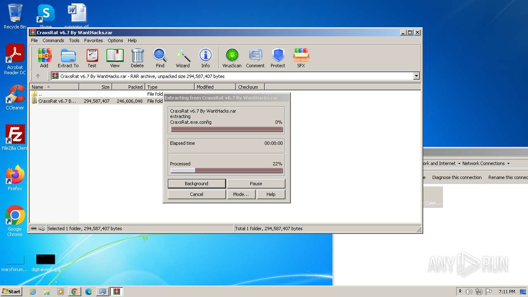Viewport: 528px width, 297px height.
Task: Click WinRAR taskbar icon
Action: [117, 292]
